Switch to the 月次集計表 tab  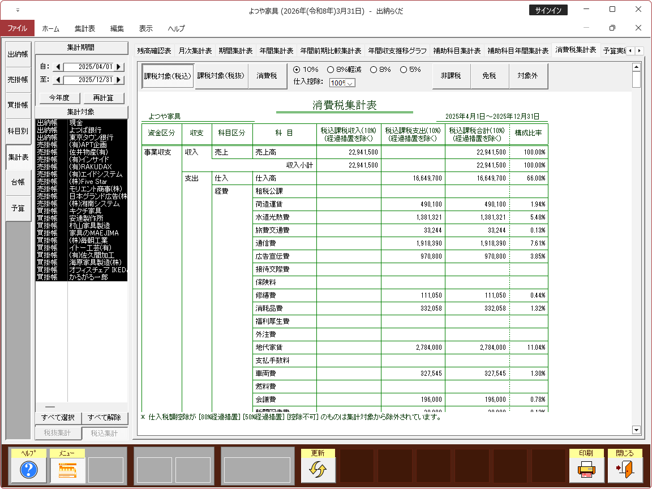tap(195, 50)
